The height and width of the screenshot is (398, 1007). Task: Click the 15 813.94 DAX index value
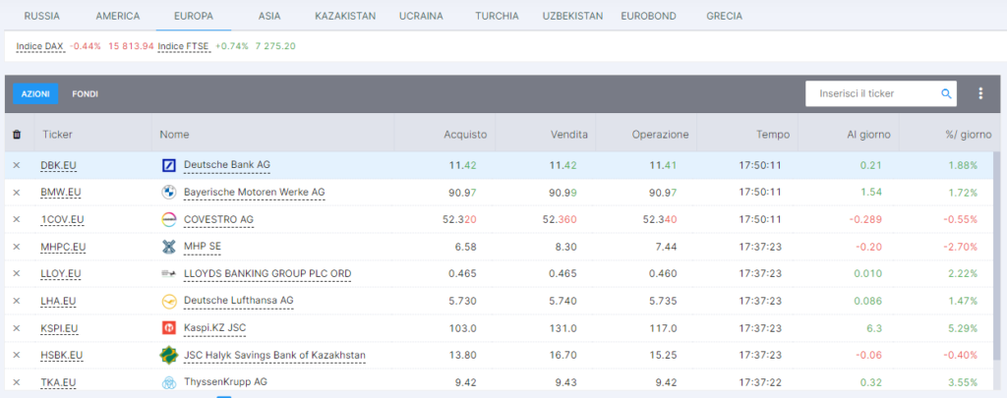coord(131,46)
